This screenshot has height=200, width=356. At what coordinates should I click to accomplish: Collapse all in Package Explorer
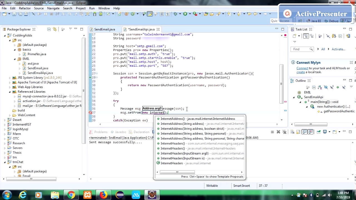[x=49, y=29]
